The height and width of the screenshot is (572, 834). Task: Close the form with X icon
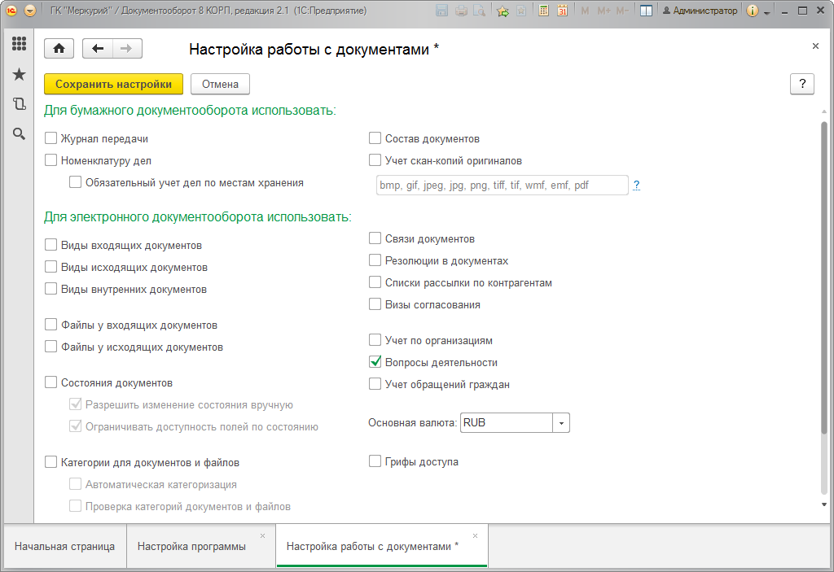point(815,46)
